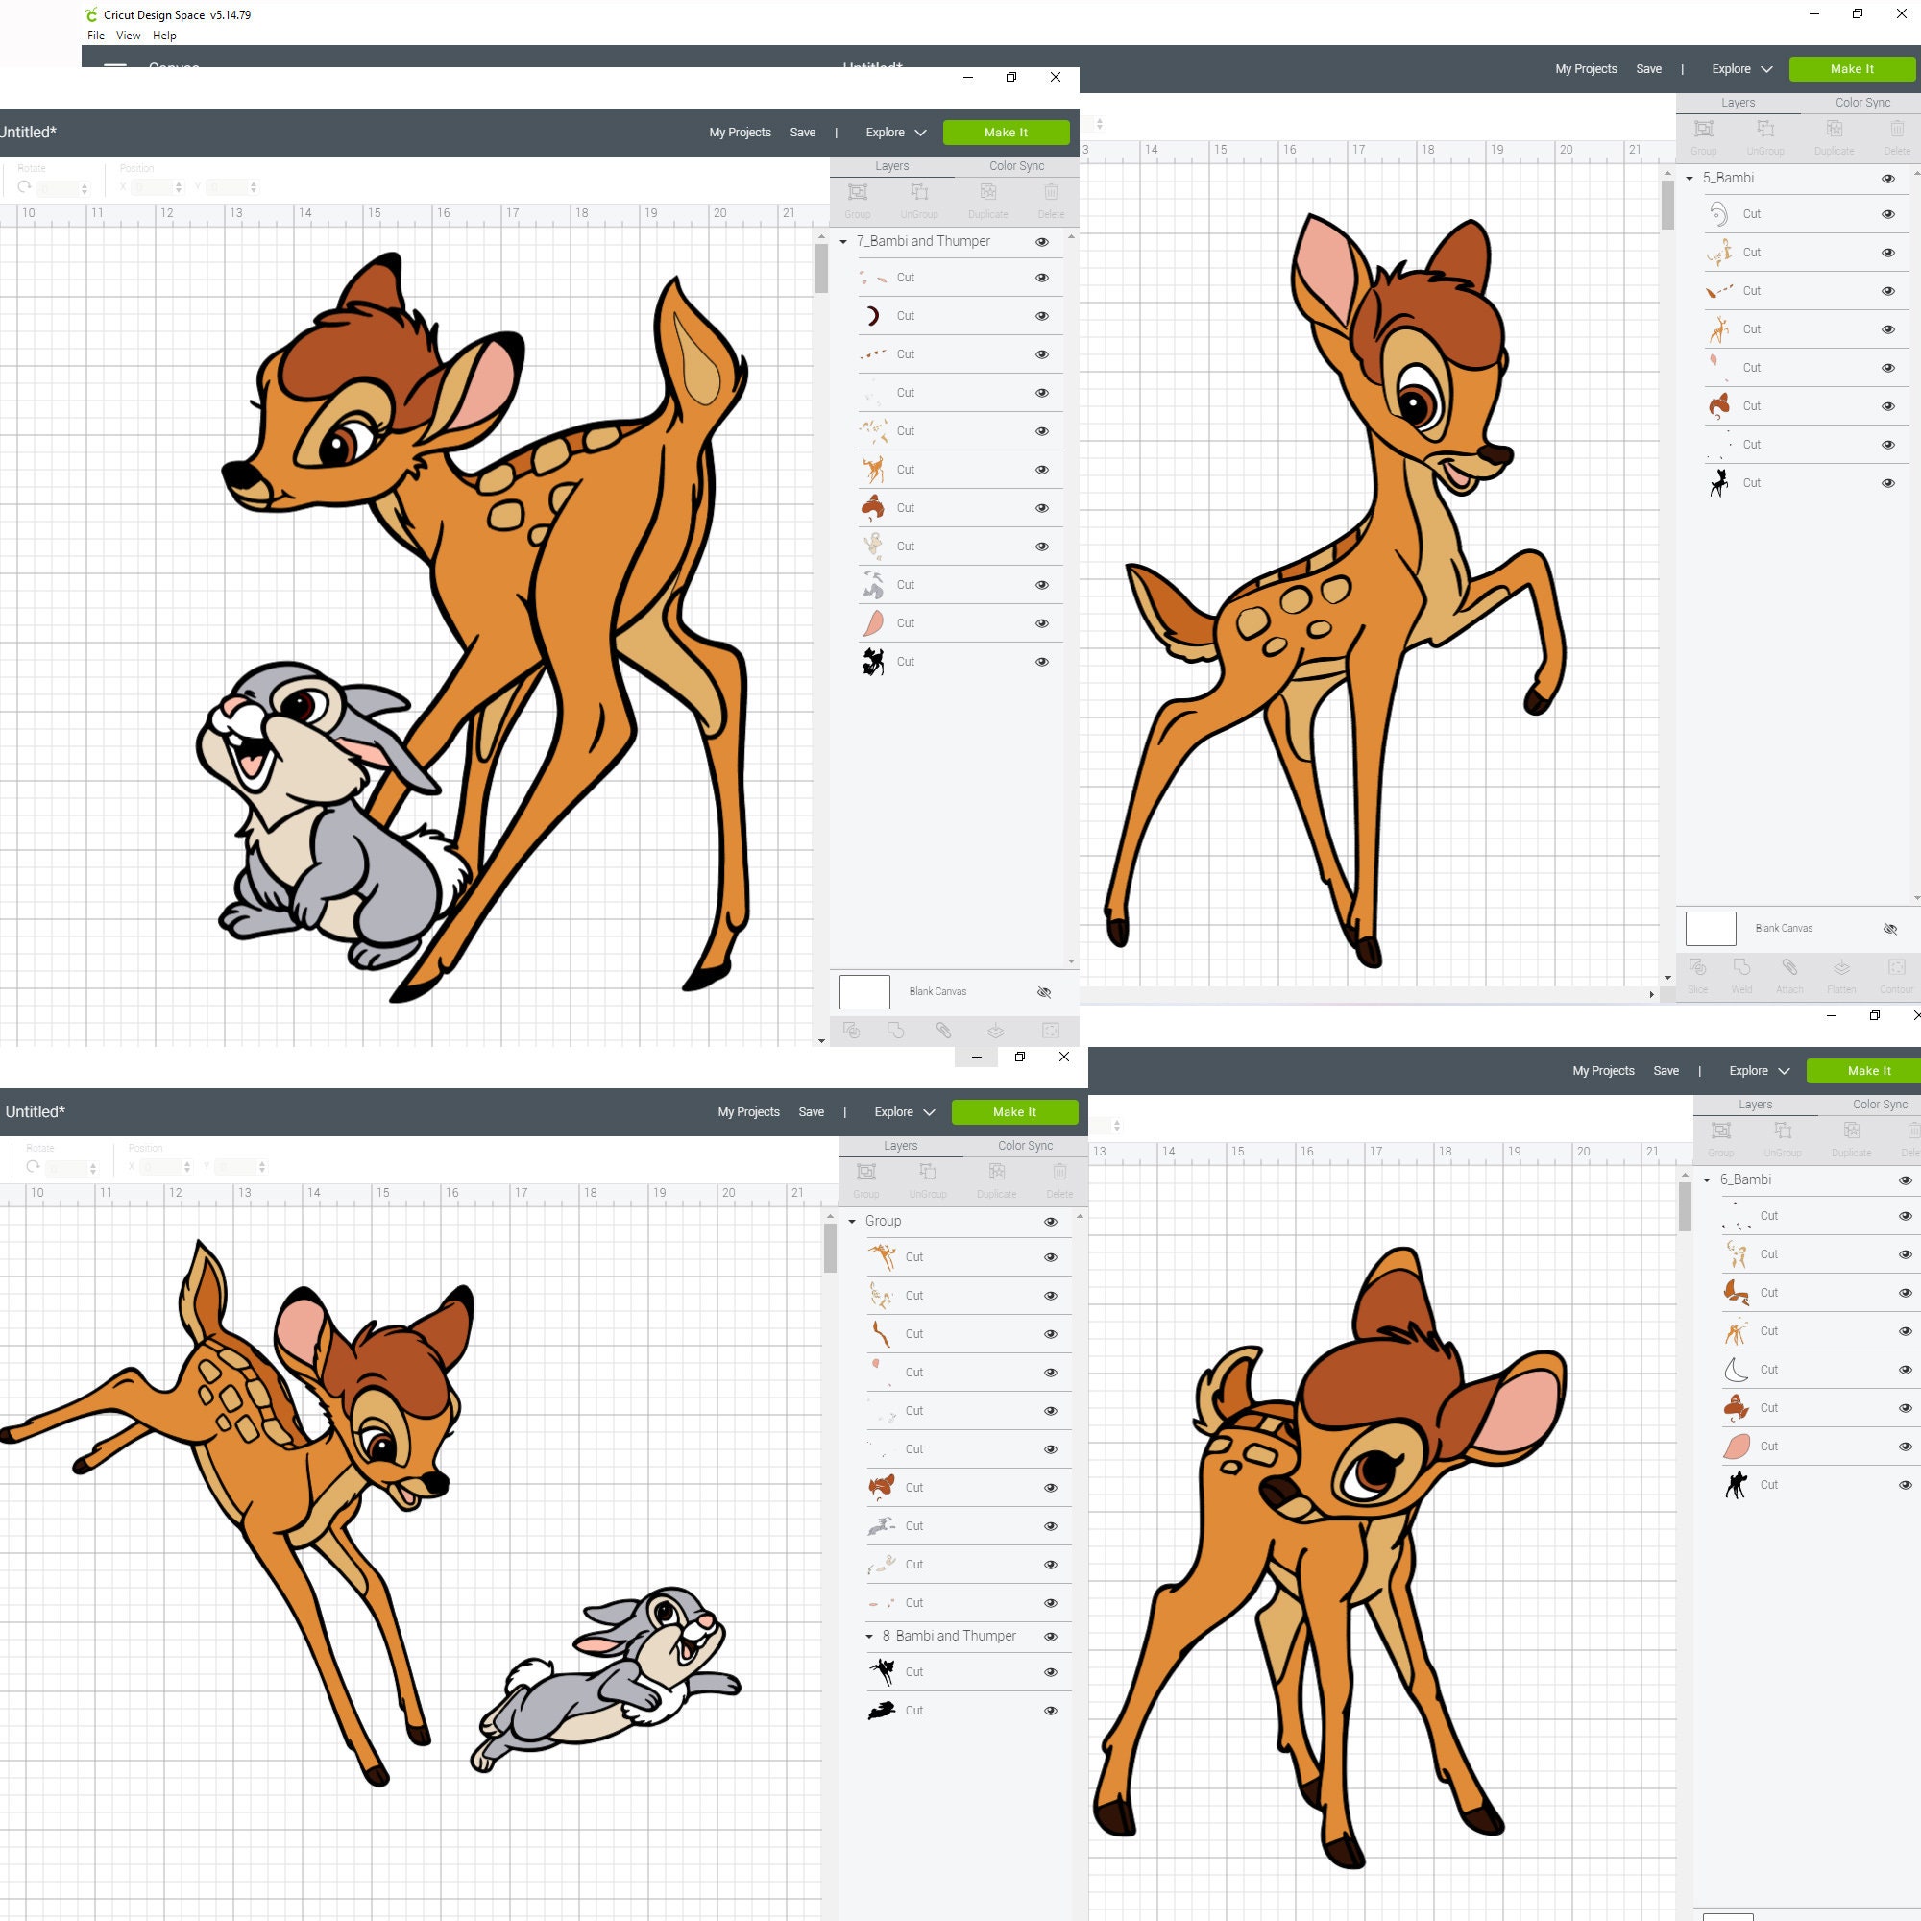
Task: Collapse the 5_Bambi layer group
Action: 1690,178
